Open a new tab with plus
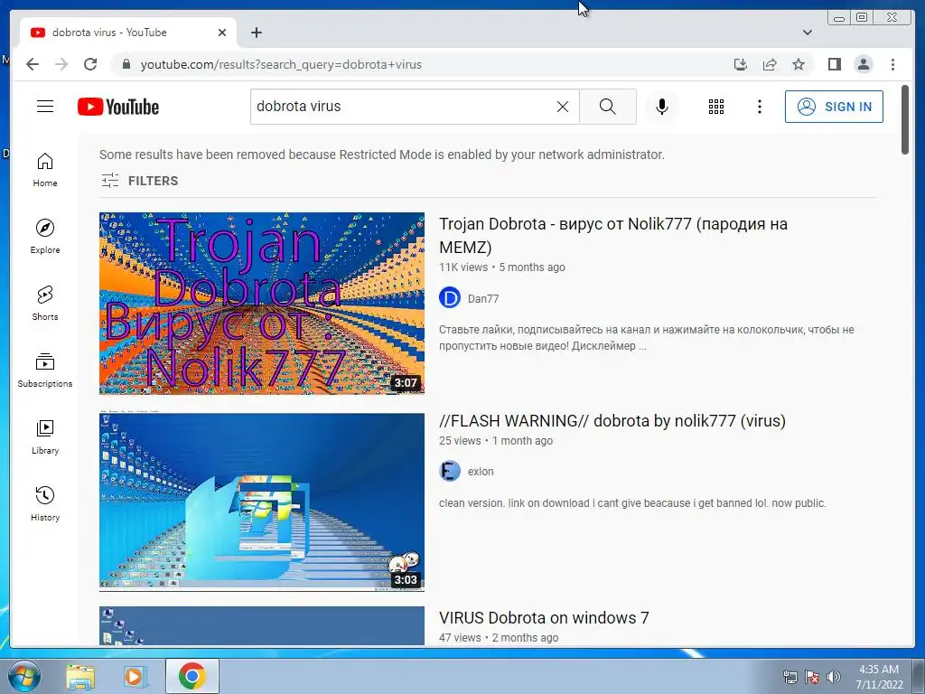This screenshot has width=925, height=694. tap(256, 33)
